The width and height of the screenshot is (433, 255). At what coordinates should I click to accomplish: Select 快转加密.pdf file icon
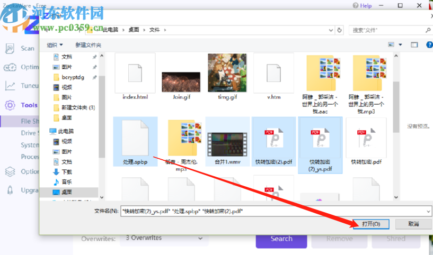pos(366,138)
